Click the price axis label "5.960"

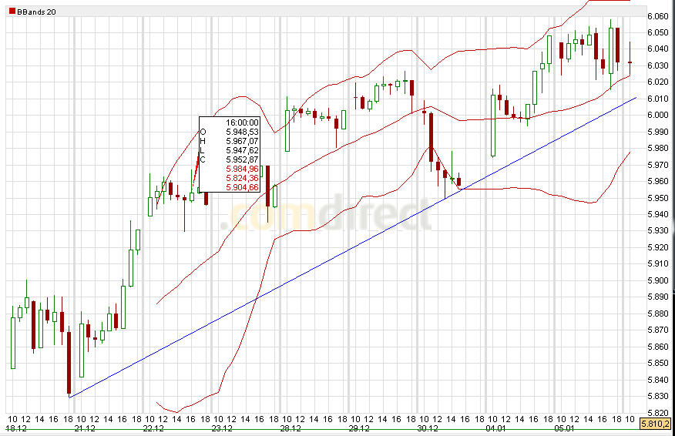(x=658, y=182)
